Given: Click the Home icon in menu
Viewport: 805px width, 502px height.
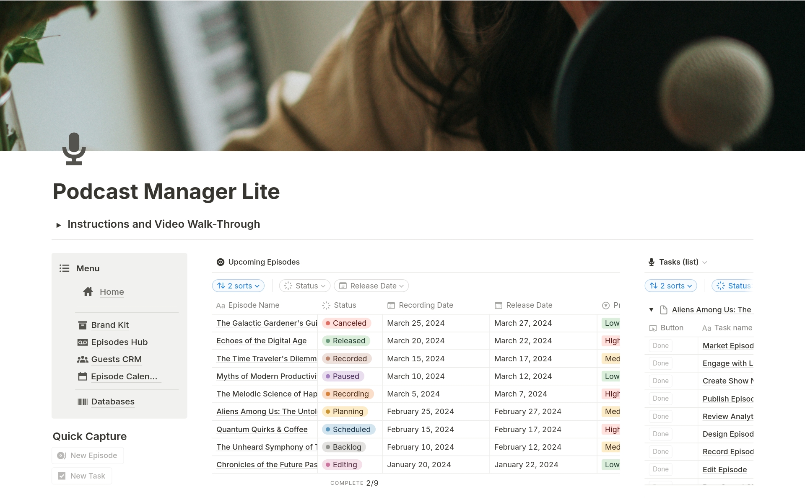Looking at the screenshot, I should pyautogui.click(x=88, y=291).
